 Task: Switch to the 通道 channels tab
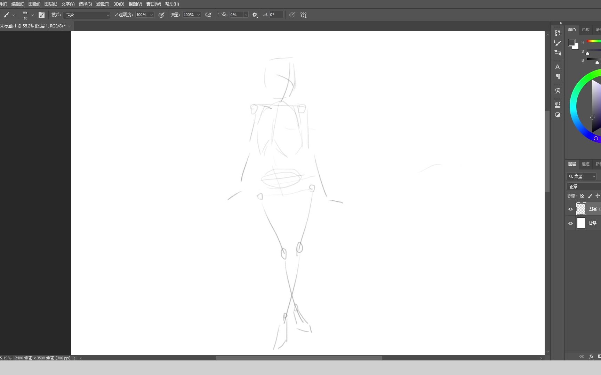(x=586, y=164)
